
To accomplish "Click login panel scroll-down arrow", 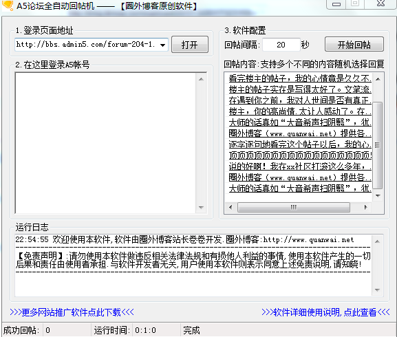I will 201,208.
